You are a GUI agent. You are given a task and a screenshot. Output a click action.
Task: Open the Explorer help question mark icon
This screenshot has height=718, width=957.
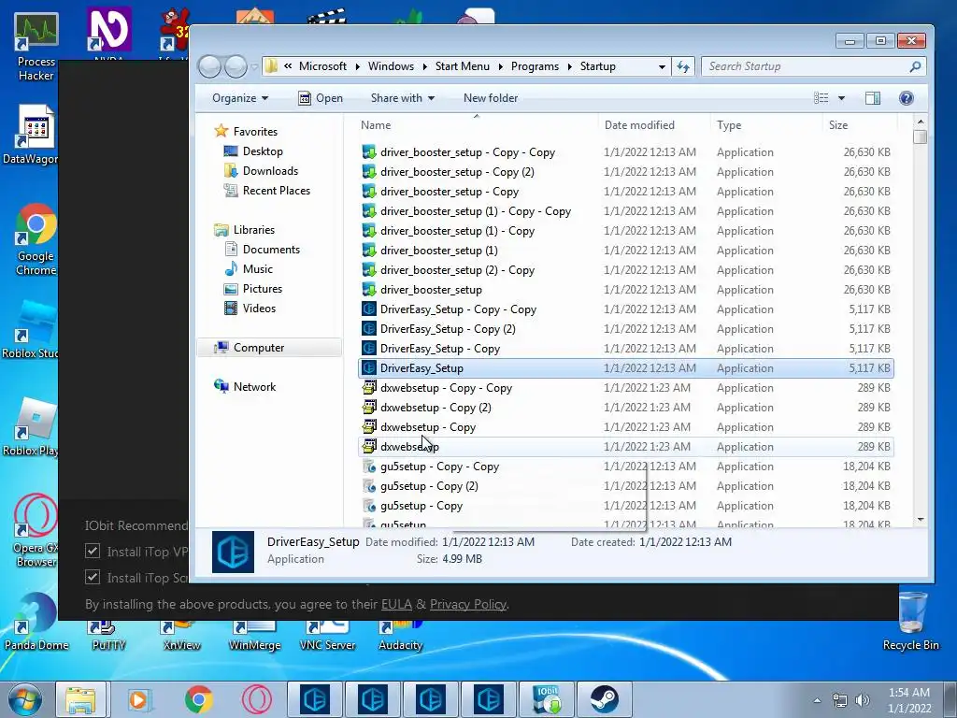coord(907,98)
